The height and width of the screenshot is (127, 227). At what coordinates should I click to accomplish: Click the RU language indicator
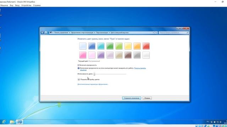(208, 122)
